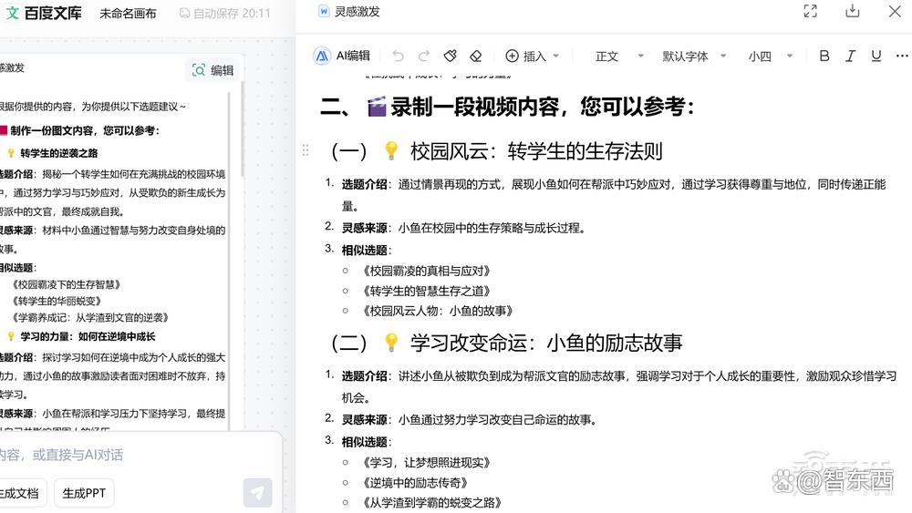Clear formatting with the eraser icon
The height and width of the screenshot is (513, 912).
click(476, 56)
